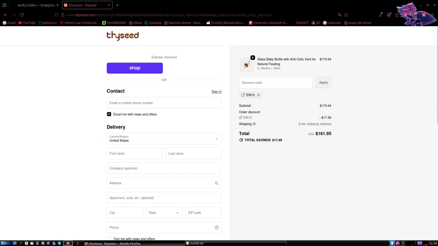This screenshot has width=438, height=246.
Task: Open Firefox hamburger application menu
Action: coord(432,15)
